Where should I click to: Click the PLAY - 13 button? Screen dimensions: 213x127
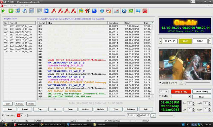pos(170,41)
